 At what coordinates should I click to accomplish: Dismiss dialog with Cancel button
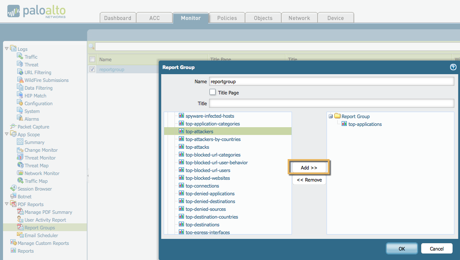(x=437, y=249)
